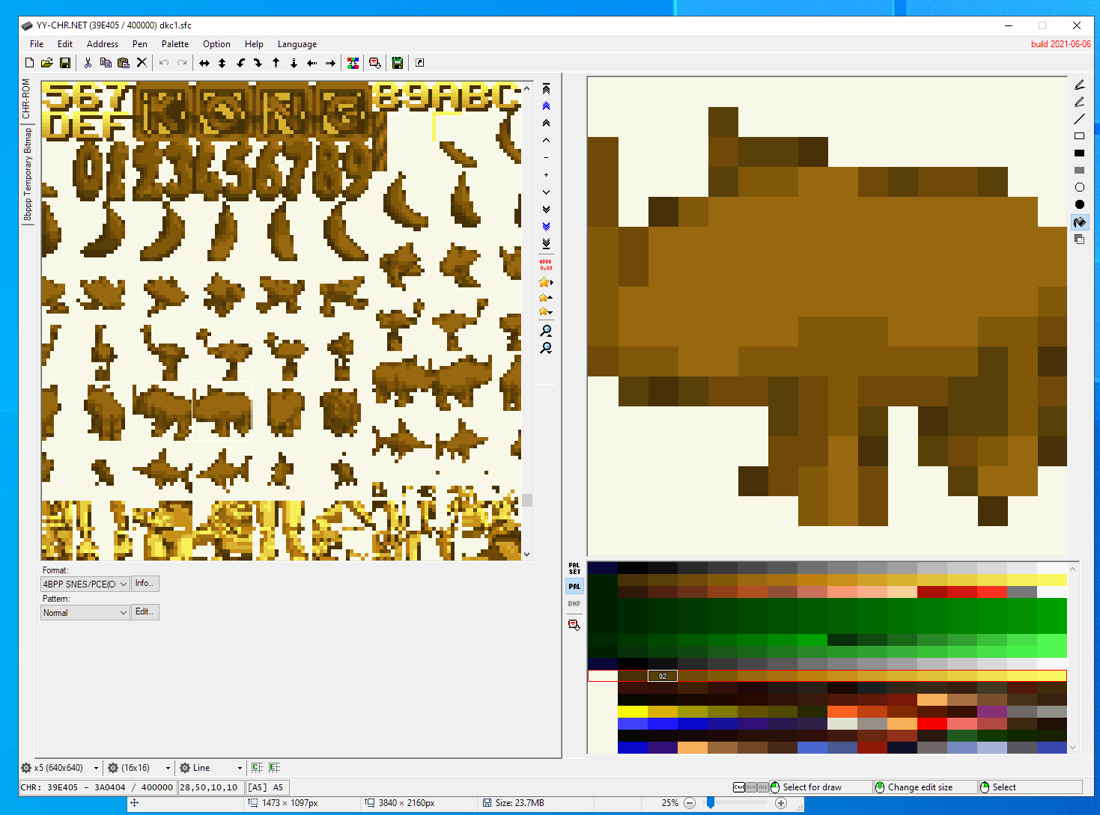Pick the Line drawing tool
Viewport: 1100px width, 815px height.
point(1079,119)
